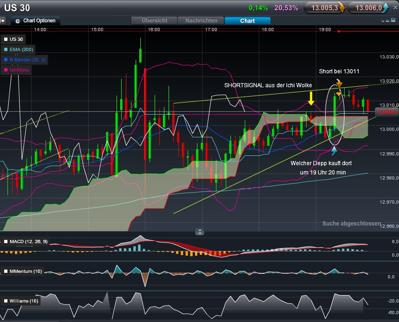Toggle the EMA (200) indicator legend
399x322 pixels.
click(19, 50)
